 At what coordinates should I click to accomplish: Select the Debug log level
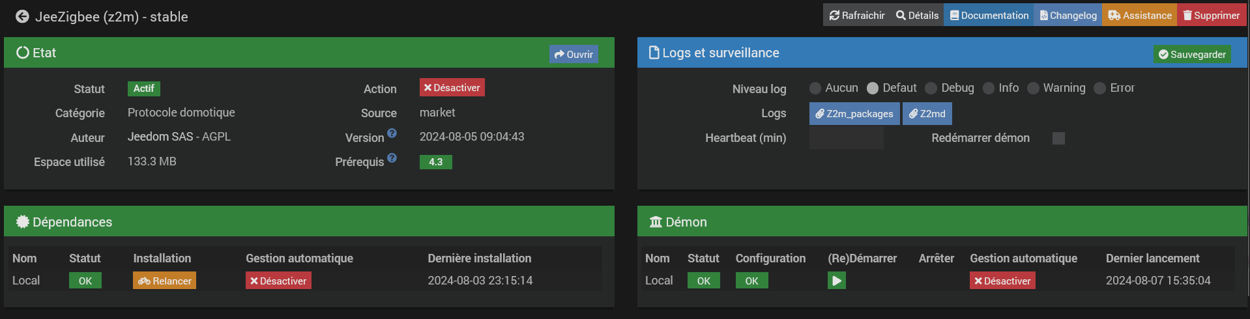(931, 88)
